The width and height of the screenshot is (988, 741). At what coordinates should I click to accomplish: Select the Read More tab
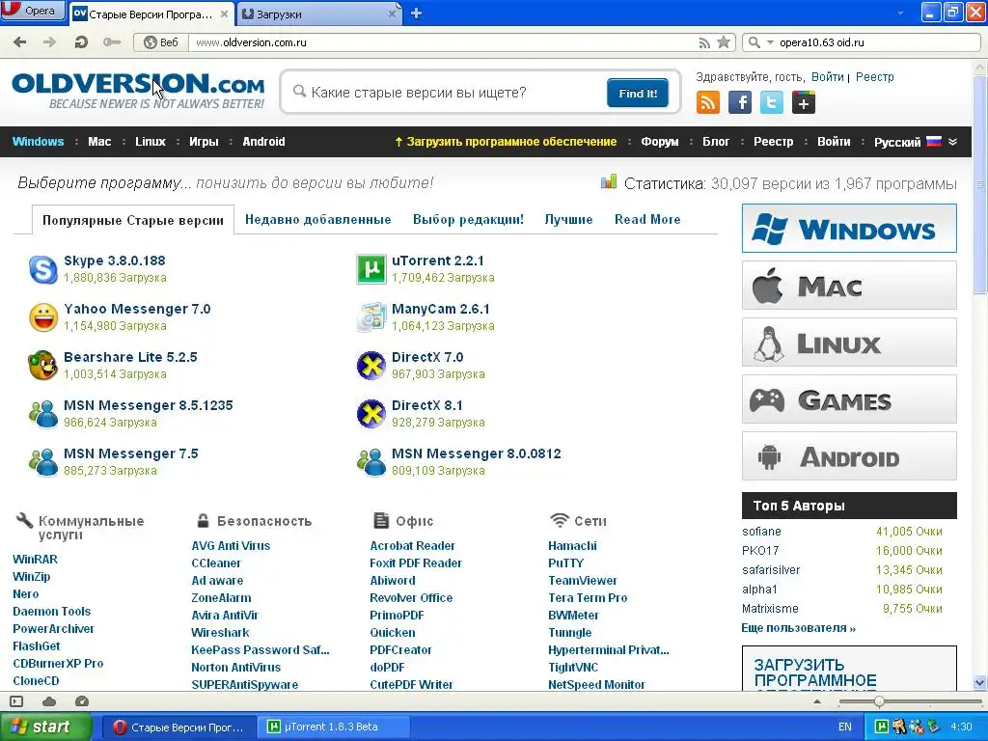(x=647, y=219)
